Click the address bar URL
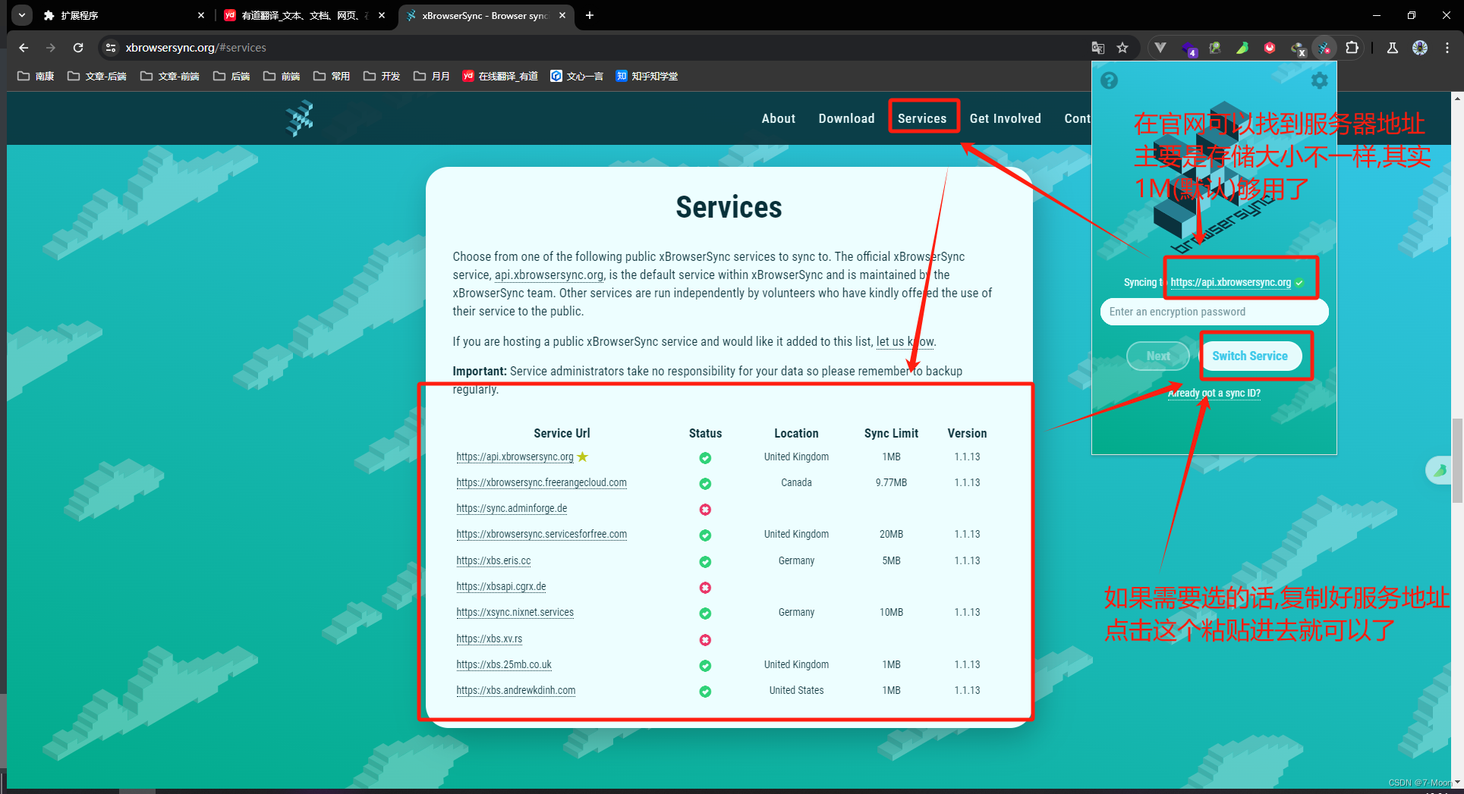The width and height of the screenshot is (1464, 794). tap(196, 48)
